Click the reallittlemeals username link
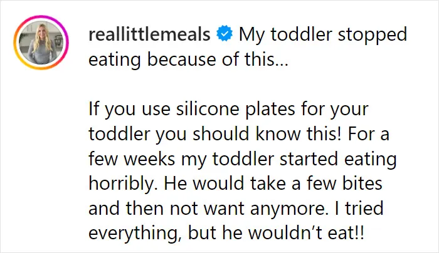The image size is (439, 253). pos(149,34)
